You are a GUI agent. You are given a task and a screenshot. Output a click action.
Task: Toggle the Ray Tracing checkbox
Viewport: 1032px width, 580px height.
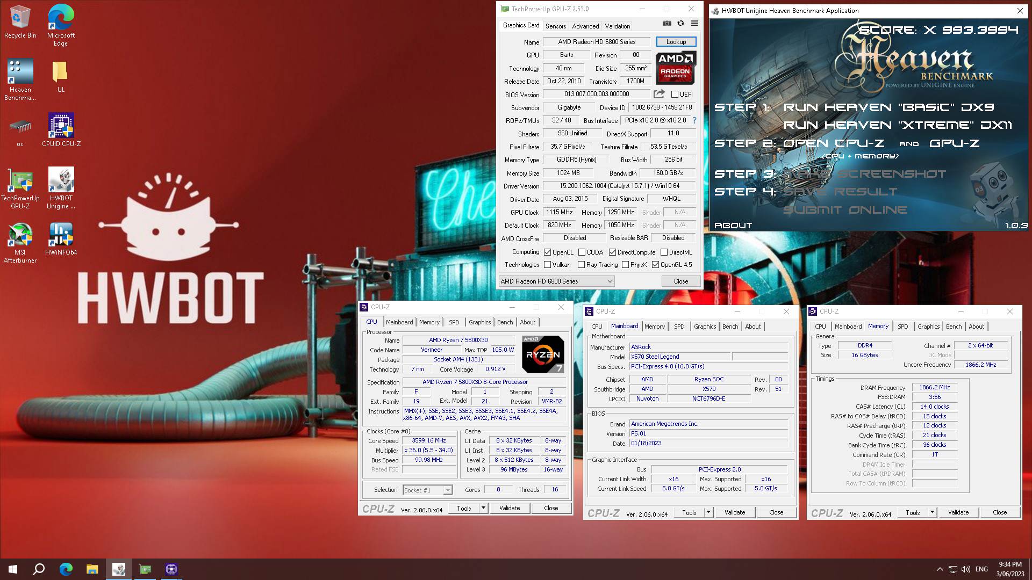coord(581,265)
